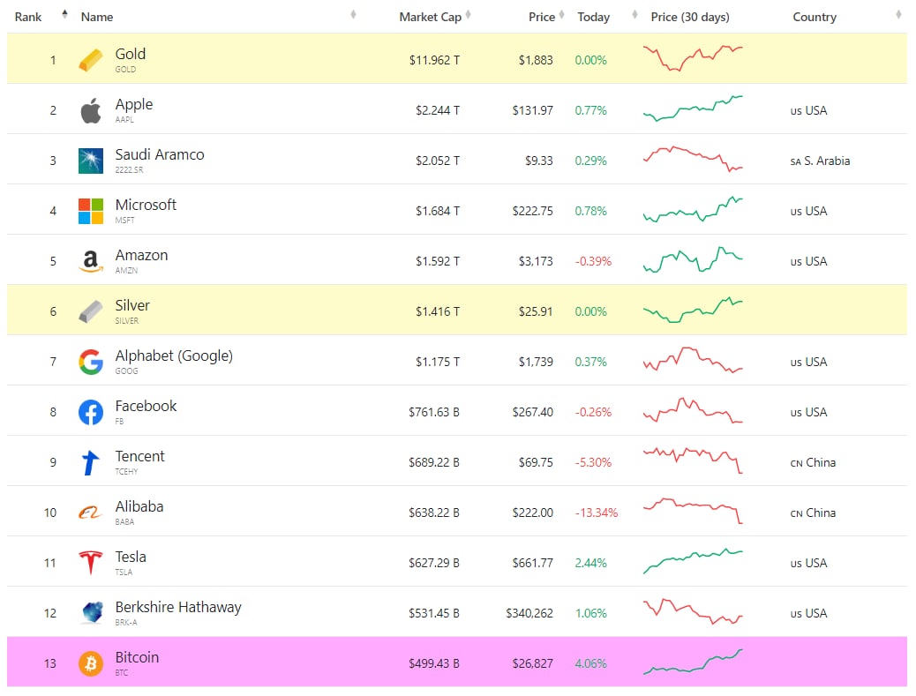Open the Tesla link
Viewport: 916px width, 696px height.
[x=131, y=557]
